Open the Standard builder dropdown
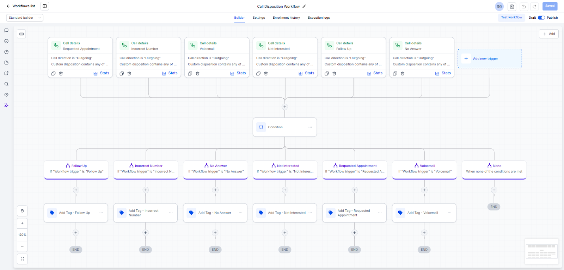This screenshot has height=270, width=564. [25, 18]
